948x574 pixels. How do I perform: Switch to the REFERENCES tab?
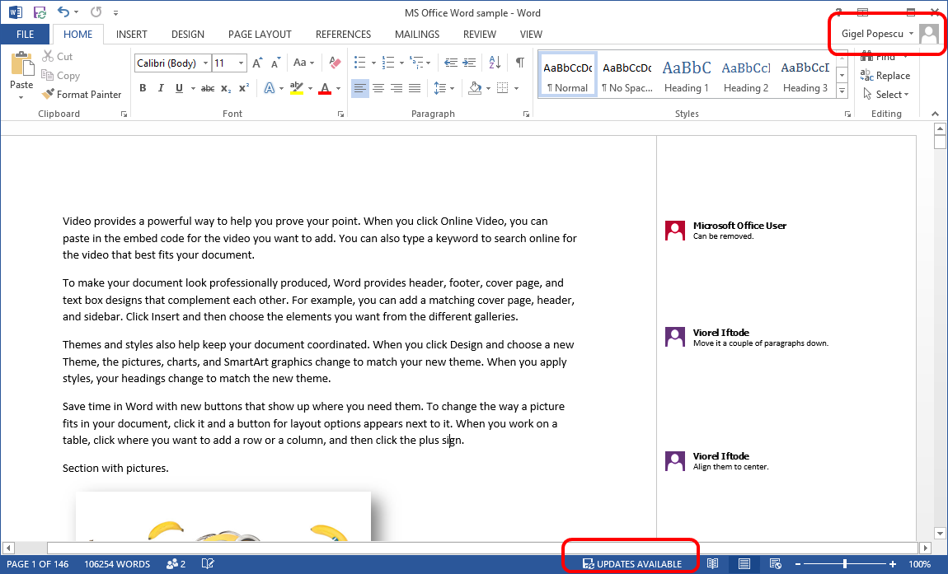(x=343, y=35)
